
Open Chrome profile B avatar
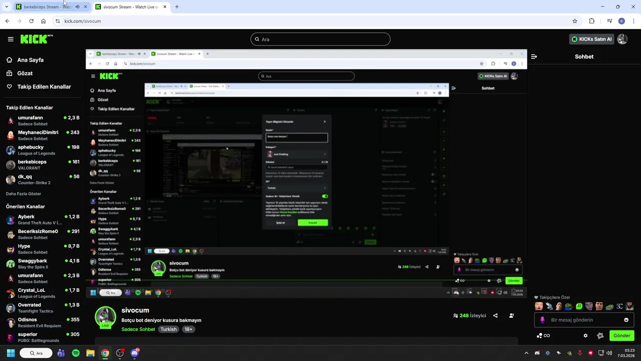coord(621,21)
